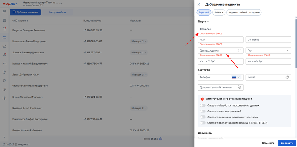Open the settings gear sidebar icon
Viewport: 297px width, 147px height.
click(x=4, y=98)
